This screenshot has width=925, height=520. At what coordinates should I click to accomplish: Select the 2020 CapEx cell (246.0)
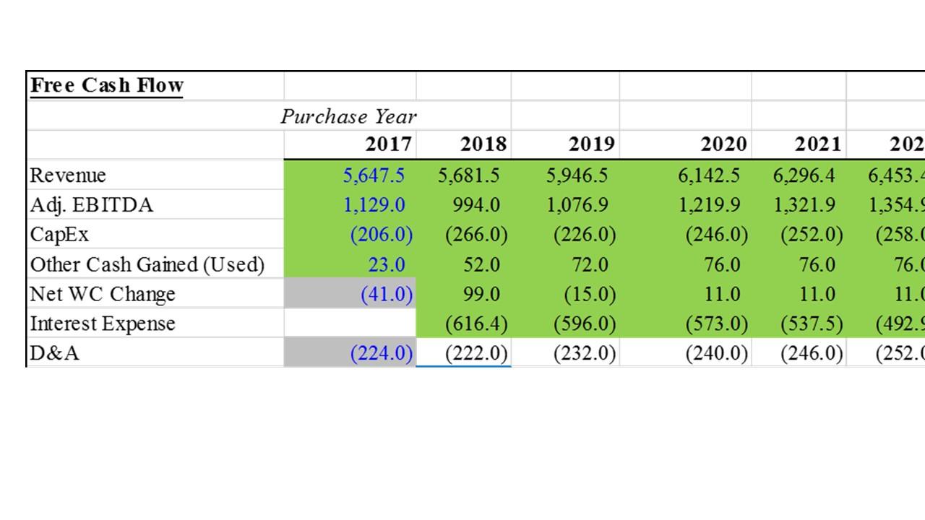[x=685, y=234]
